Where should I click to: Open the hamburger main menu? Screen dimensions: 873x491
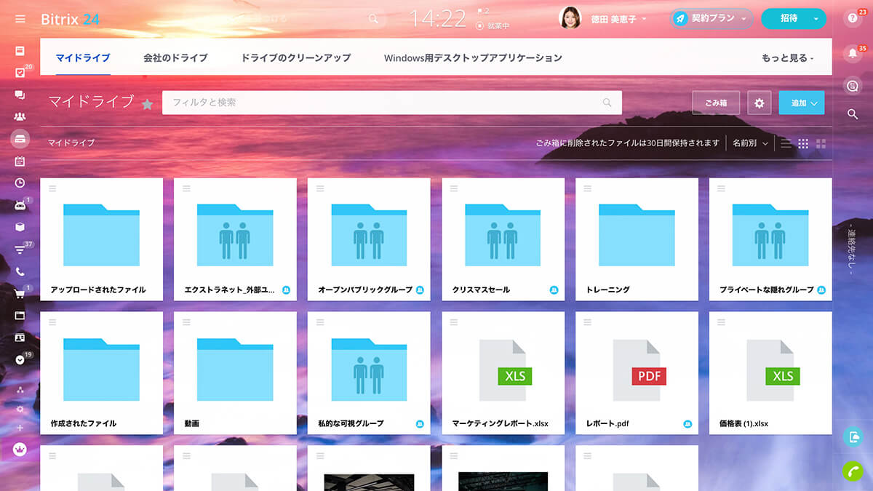(x=20, y=19)
